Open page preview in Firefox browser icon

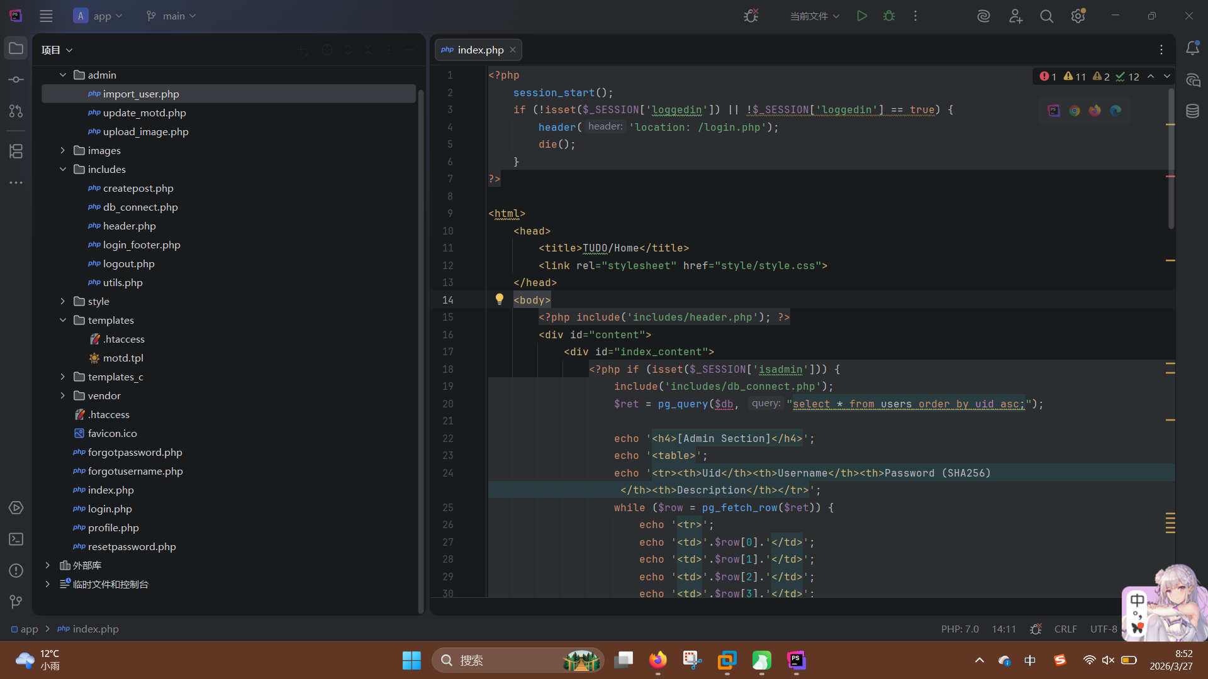pos(1095,111)
